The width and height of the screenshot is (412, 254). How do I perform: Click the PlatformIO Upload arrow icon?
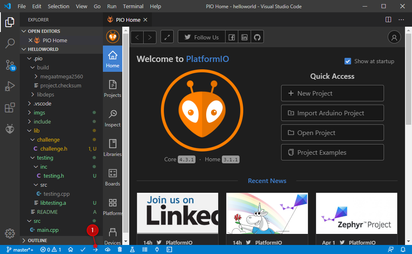(95, 249)
